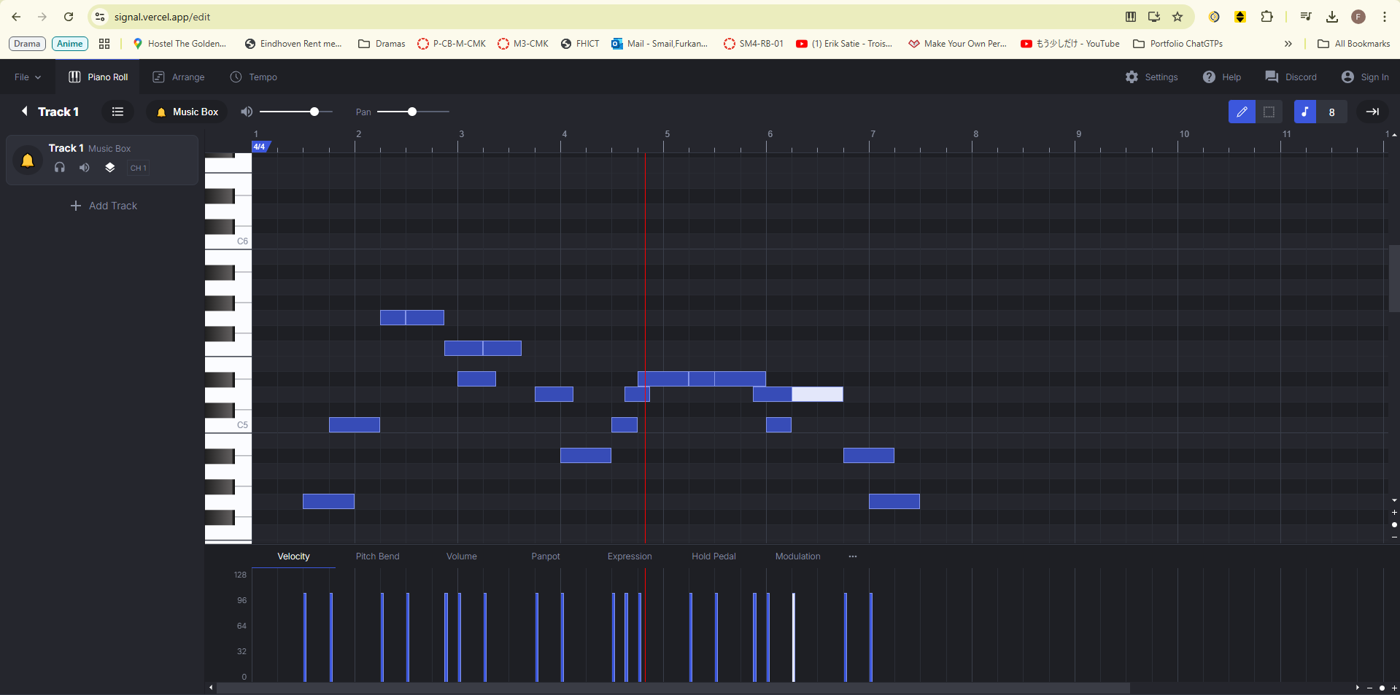
Task: Open the File dropdown menu
Action: coord(28,77)
